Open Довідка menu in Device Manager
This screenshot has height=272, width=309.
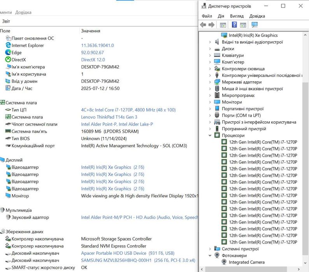click(x=257, y=16)
